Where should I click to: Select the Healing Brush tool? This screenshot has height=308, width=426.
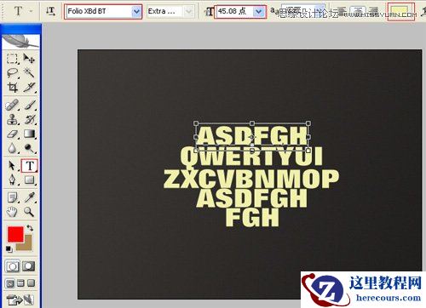12,106
